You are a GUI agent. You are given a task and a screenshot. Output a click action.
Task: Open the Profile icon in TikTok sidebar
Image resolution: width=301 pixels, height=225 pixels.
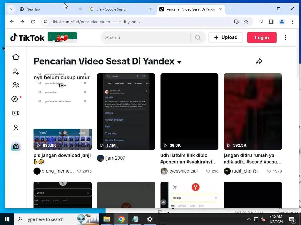tap(16, 128)
